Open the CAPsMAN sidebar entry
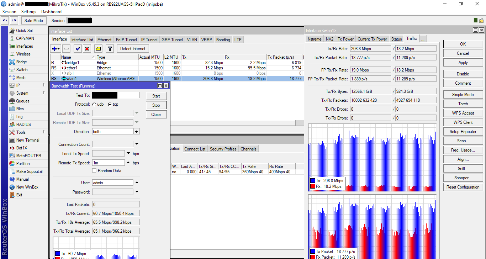The height and width of the screenshot is (259, 486). click(x=25, y=38)
